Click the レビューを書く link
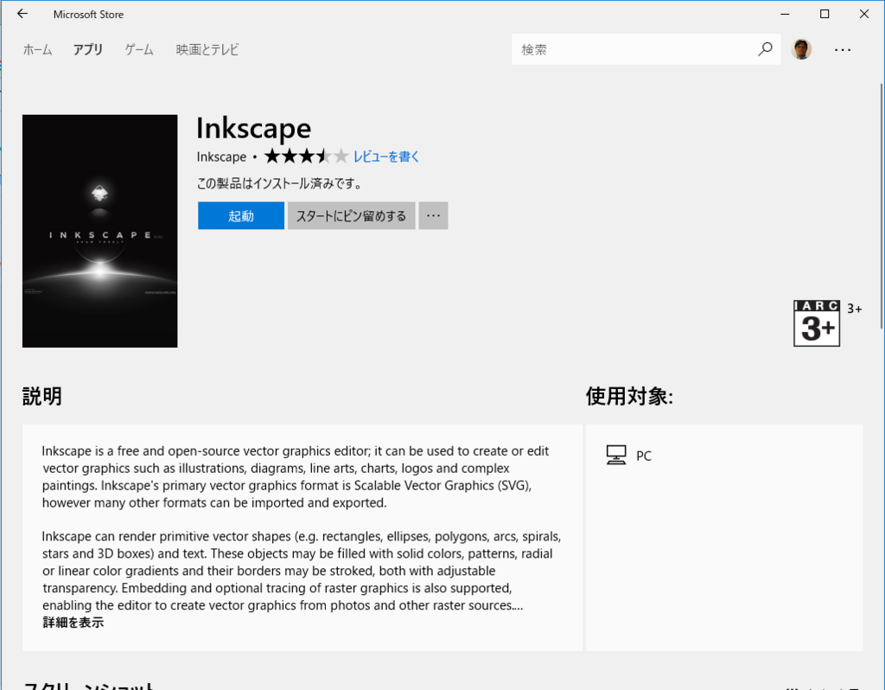Viewport: 885px width, 690px height. click(x=386, y=157)
